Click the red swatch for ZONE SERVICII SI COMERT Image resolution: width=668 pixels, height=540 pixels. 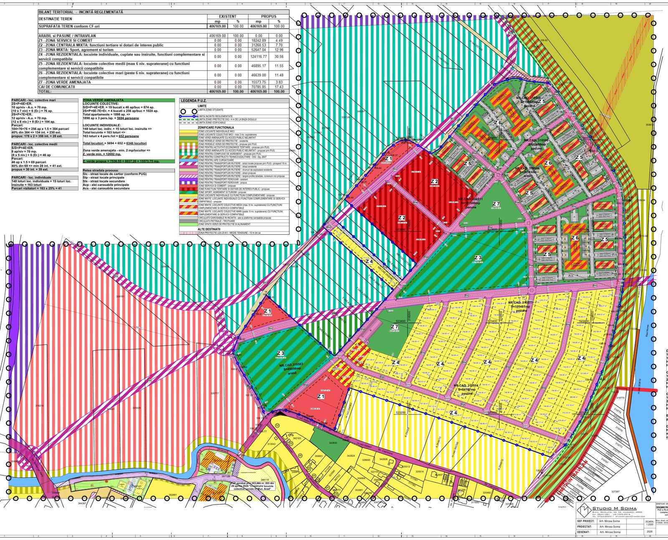click(x=189, y=186)
